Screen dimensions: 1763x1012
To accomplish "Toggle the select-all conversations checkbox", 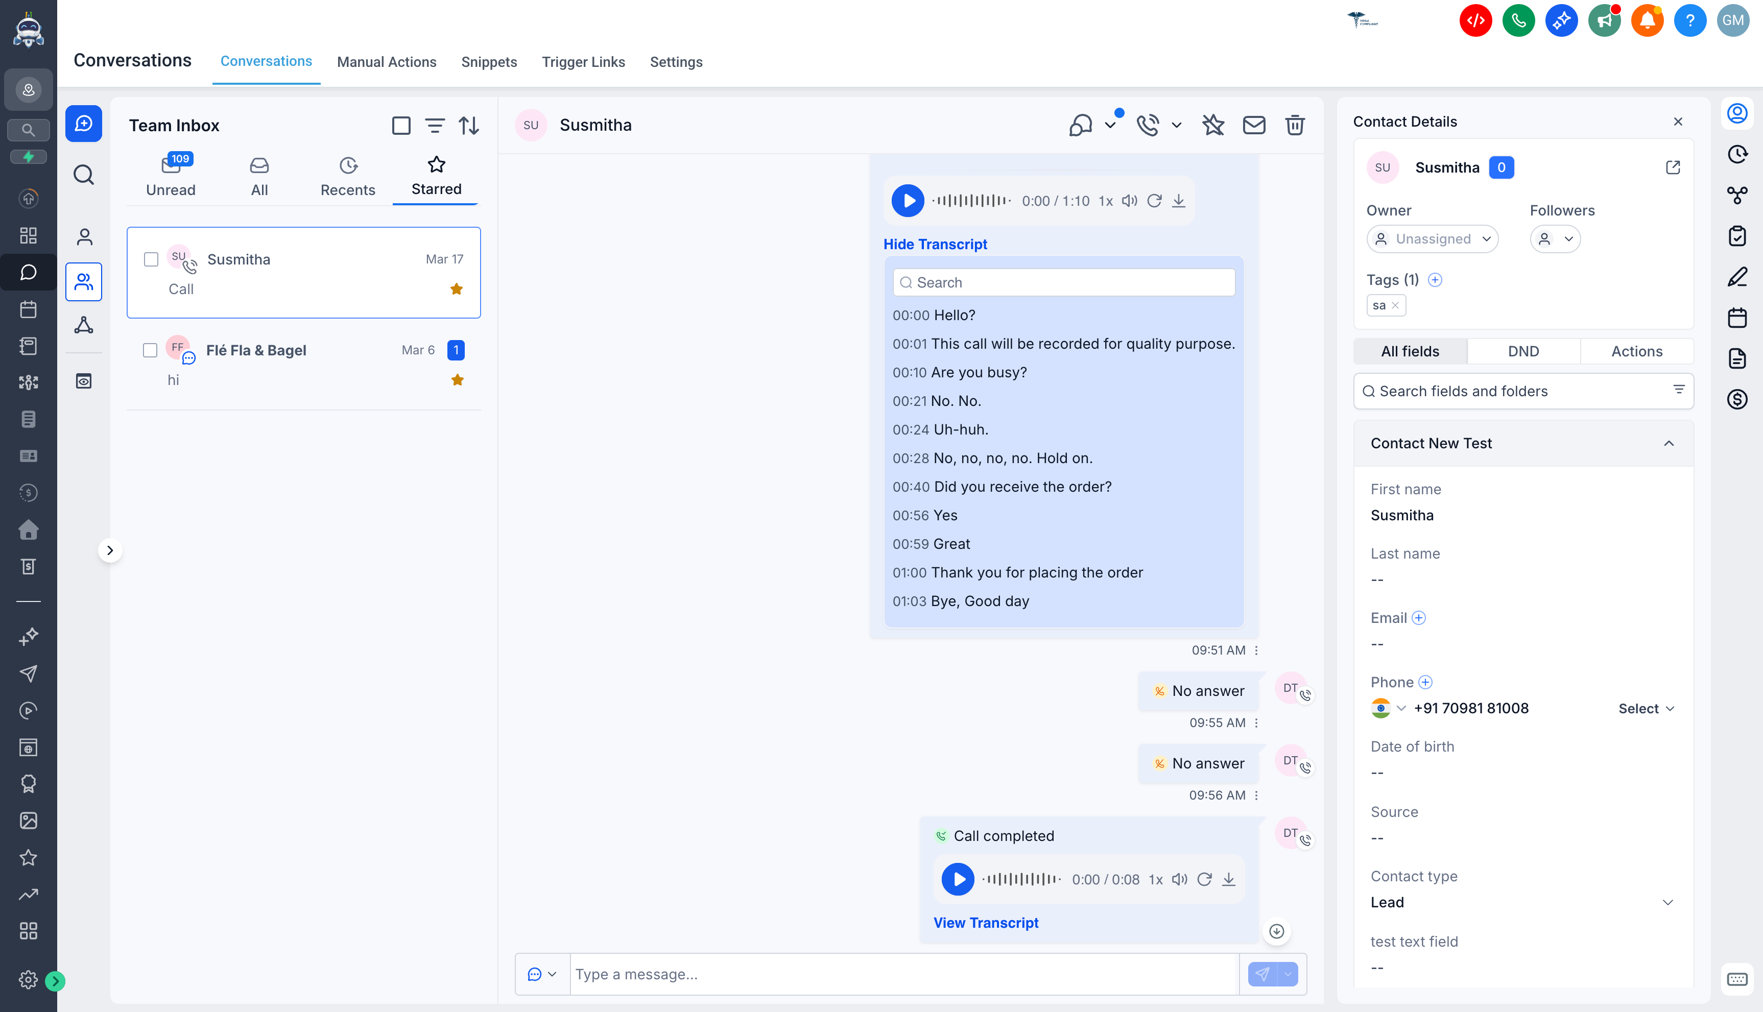I will click(x=401, y=126).
